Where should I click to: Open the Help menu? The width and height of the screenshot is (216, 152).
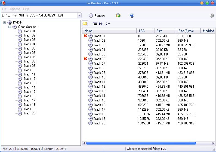pos(26,9)
